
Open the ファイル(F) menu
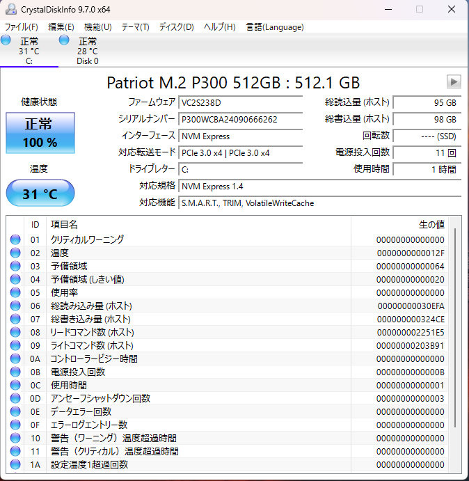21,27
